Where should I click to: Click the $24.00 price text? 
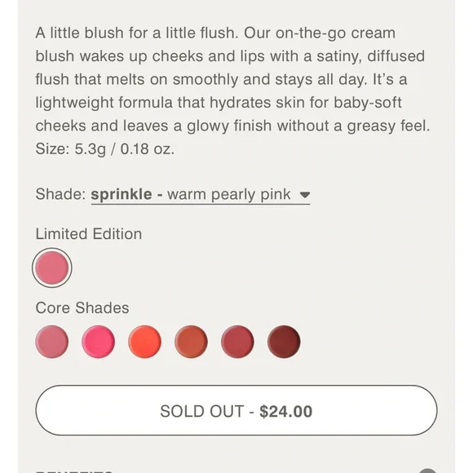pos(286,412)
